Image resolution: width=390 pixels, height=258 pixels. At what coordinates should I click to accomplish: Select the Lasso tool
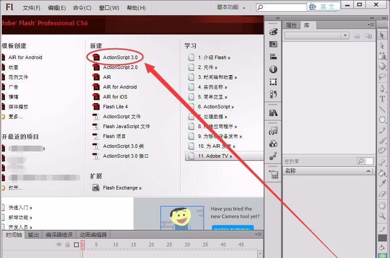[382, 76]
